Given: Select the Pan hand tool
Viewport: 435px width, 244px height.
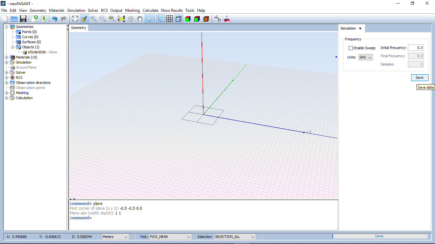Looking at the screenshot, I should pyautogui.click(x=140, y=19).
